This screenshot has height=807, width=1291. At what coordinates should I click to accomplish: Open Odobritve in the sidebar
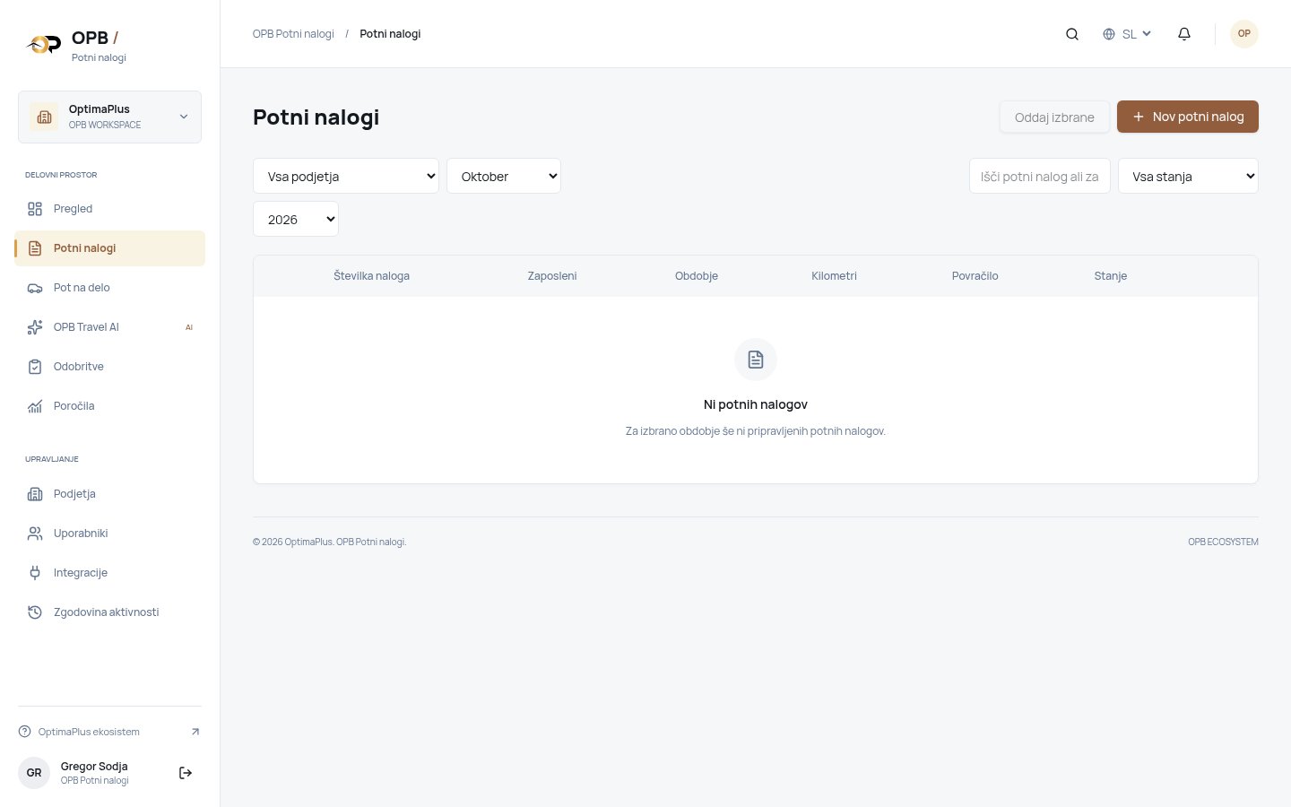109,367
